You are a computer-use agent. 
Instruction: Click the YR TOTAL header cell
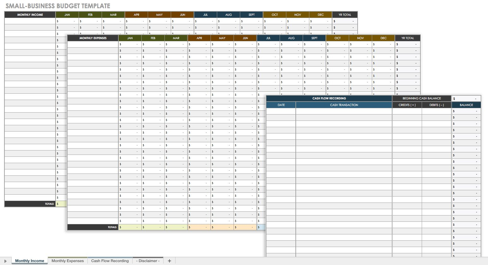(345, 15)
